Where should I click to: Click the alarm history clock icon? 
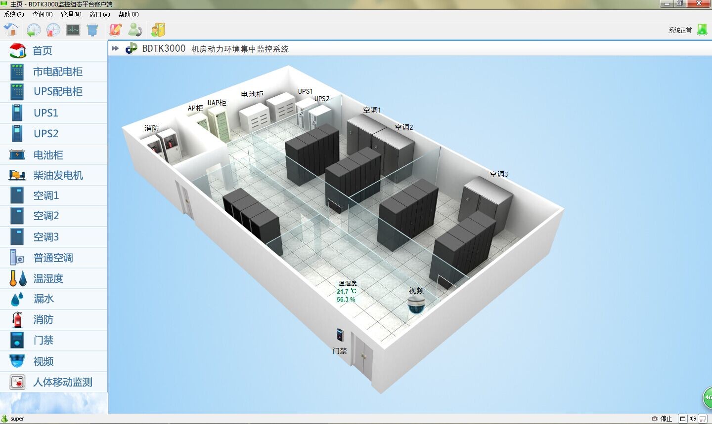pyautogui.click(x=53, y=30)
